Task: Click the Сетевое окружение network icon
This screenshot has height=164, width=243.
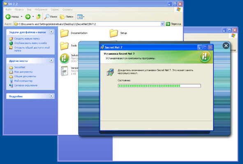Action: click(x=11, y=85)
